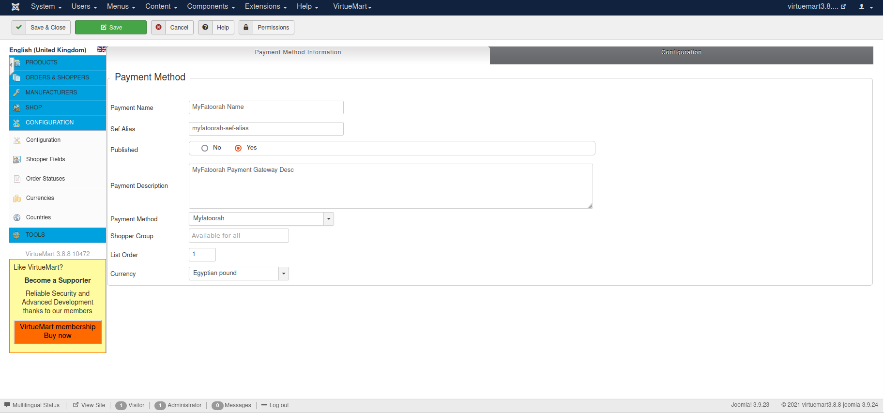
Task: Click the green checkmark Save & Close icon
Action: [19, 28]
